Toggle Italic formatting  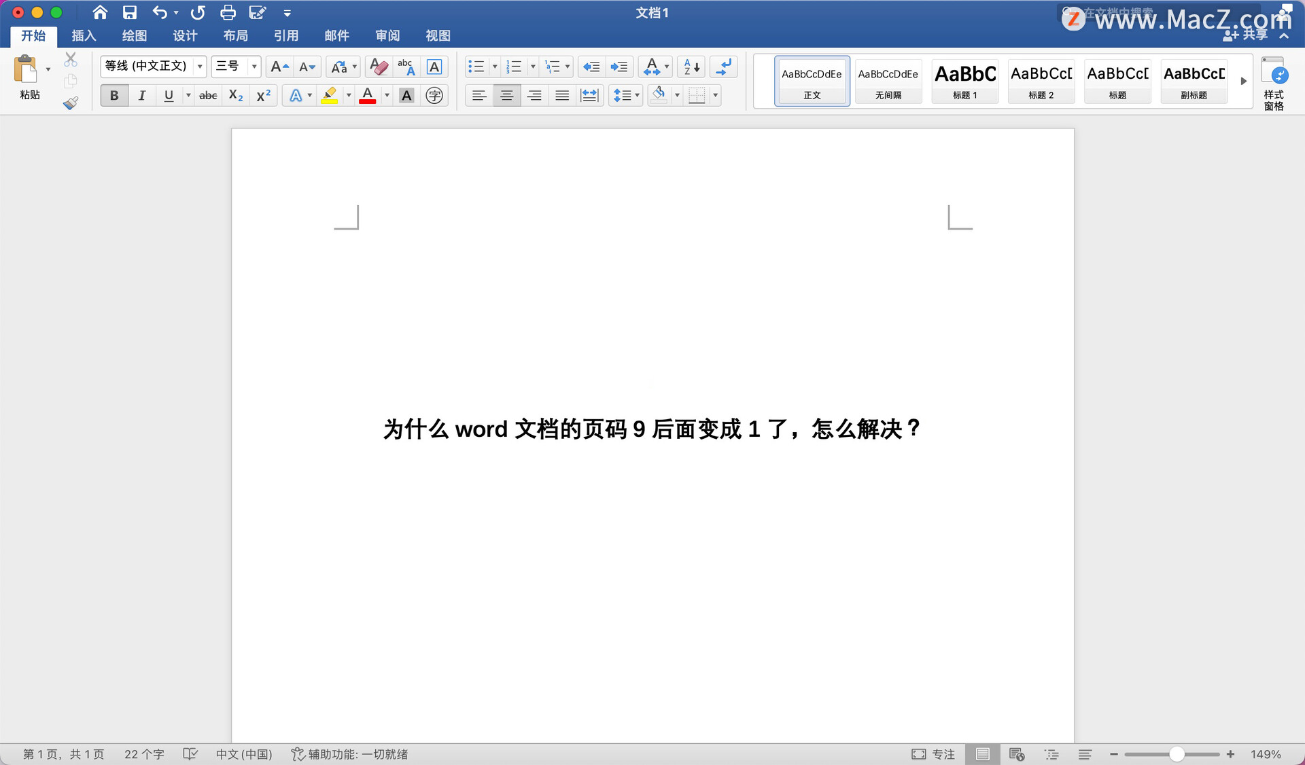click(141, 96)
